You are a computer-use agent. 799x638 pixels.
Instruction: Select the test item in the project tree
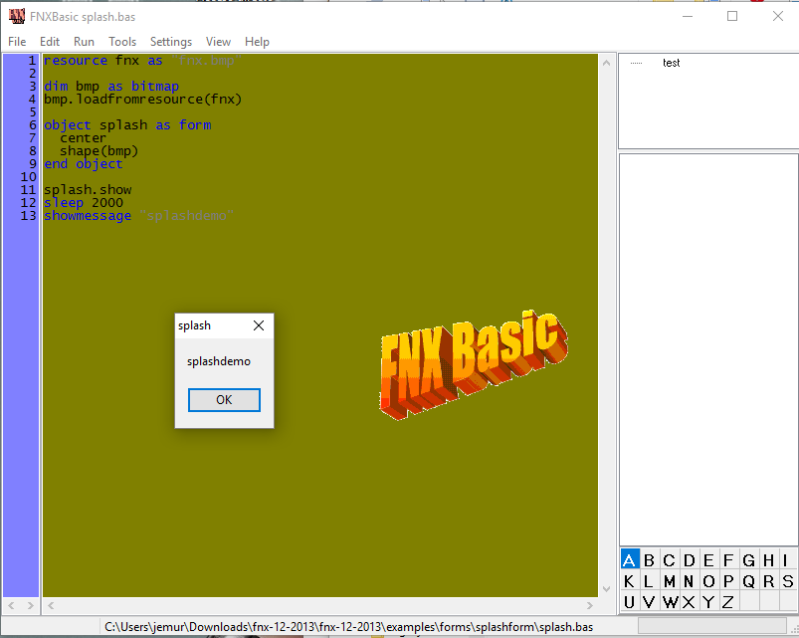671,63
